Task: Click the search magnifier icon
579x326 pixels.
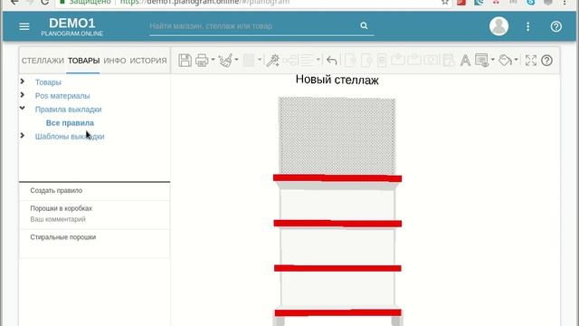Action: point(364,25)
